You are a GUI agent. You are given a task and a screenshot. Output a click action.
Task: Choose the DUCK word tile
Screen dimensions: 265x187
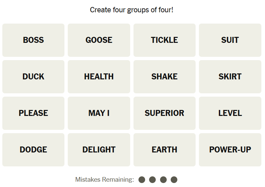[x=33, y=77]
